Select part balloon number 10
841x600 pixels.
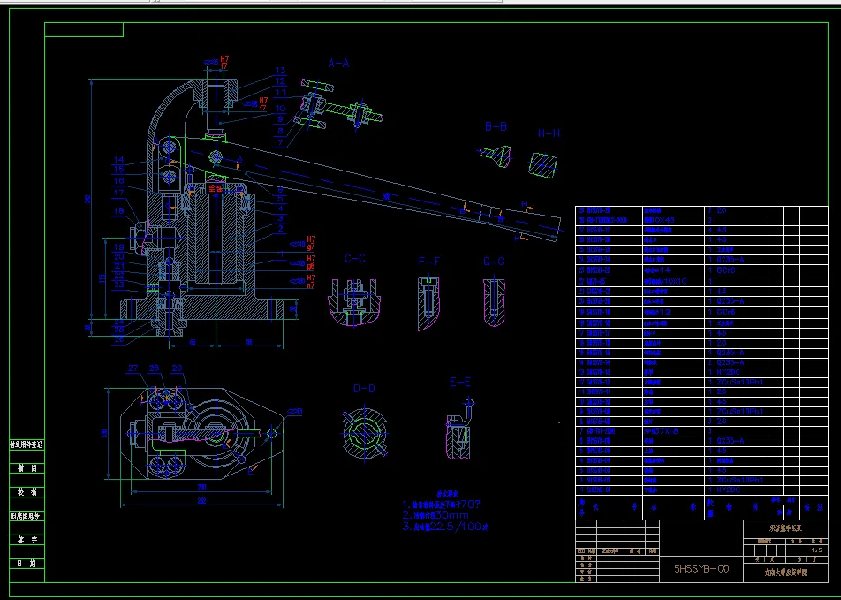281,108
